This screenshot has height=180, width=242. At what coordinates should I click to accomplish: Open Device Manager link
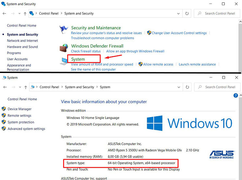[19, 109]
